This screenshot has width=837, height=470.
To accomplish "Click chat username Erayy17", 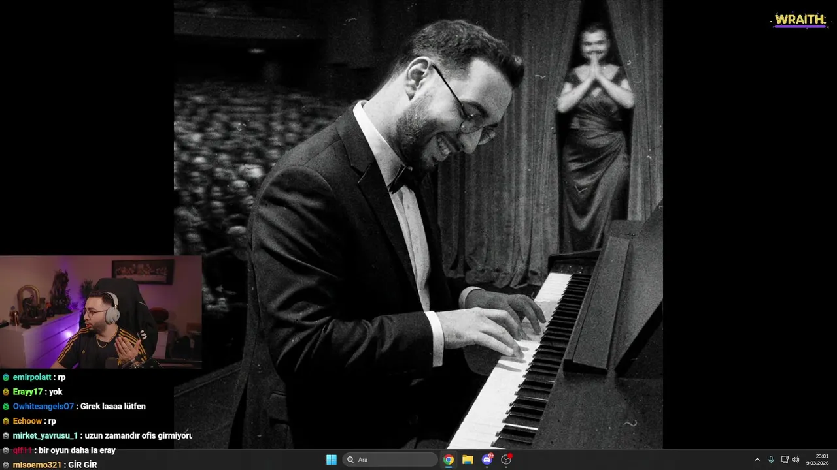I will 27,392.
